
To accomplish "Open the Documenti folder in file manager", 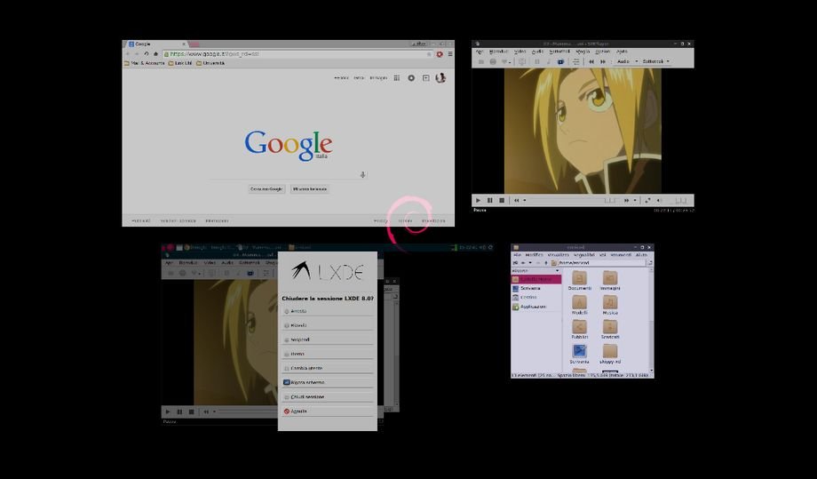I will point(579,280).
